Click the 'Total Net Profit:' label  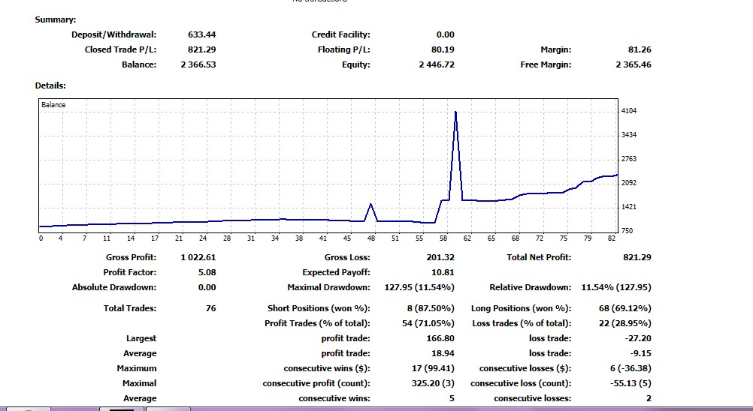[539, 257]
